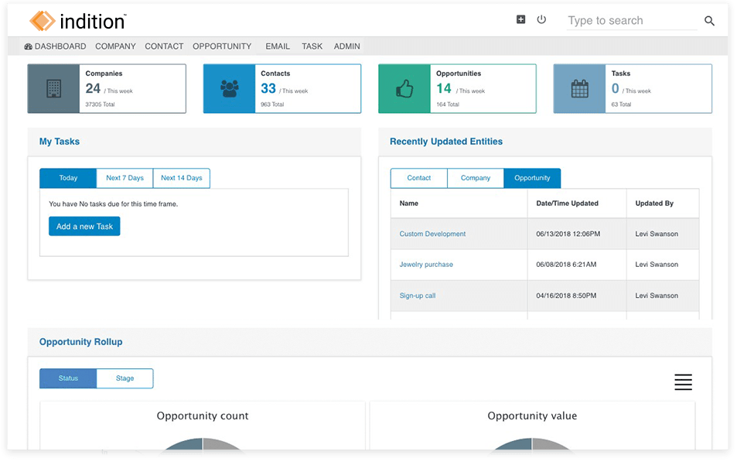Click the power logout icon
The width and height of the screenshot is (737, 465).
click(x=541, y=19)
